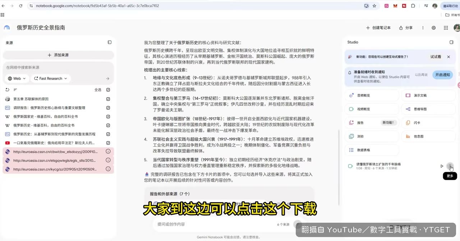Toggle checkbox for 一口气看完俄罗斯史 video source

click(x=108, y=143)
